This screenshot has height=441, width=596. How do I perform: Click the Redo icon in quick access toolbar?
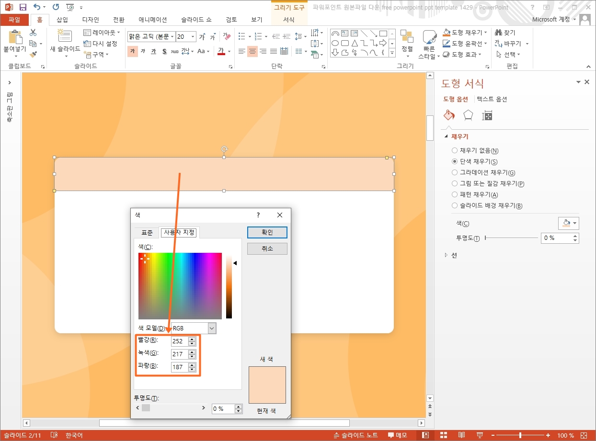tap(56, 7)
